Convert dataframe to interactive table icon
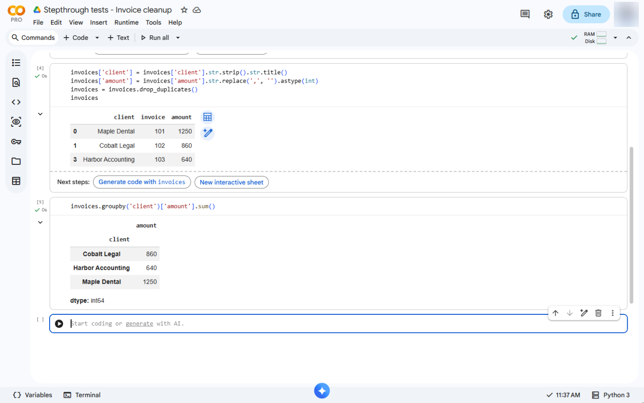Viewport: 644px width, 403px height. click(207, 117)
